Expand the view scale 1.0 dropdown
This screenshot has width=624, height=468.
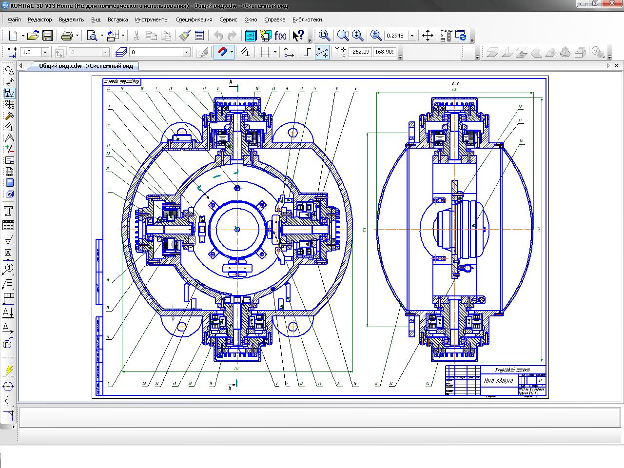click(x=45, y=52)
